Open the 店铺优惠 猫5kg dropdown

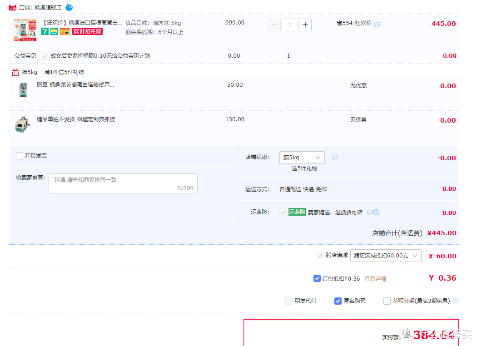pyautogui.click(x=302, y=158)
